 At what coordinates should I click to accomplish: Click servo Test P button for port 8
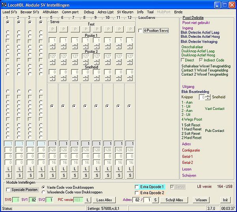pyautogui.click(x=86, y=29)
